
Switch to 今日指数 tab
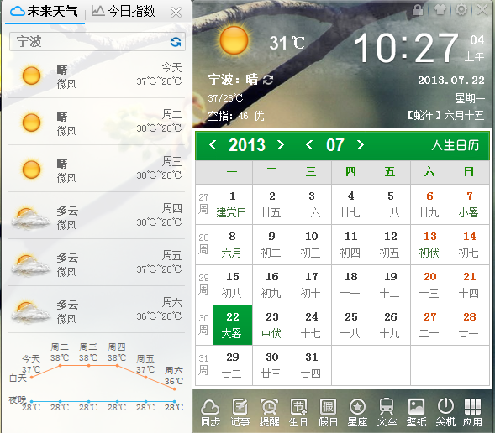[x=123, y=12]
